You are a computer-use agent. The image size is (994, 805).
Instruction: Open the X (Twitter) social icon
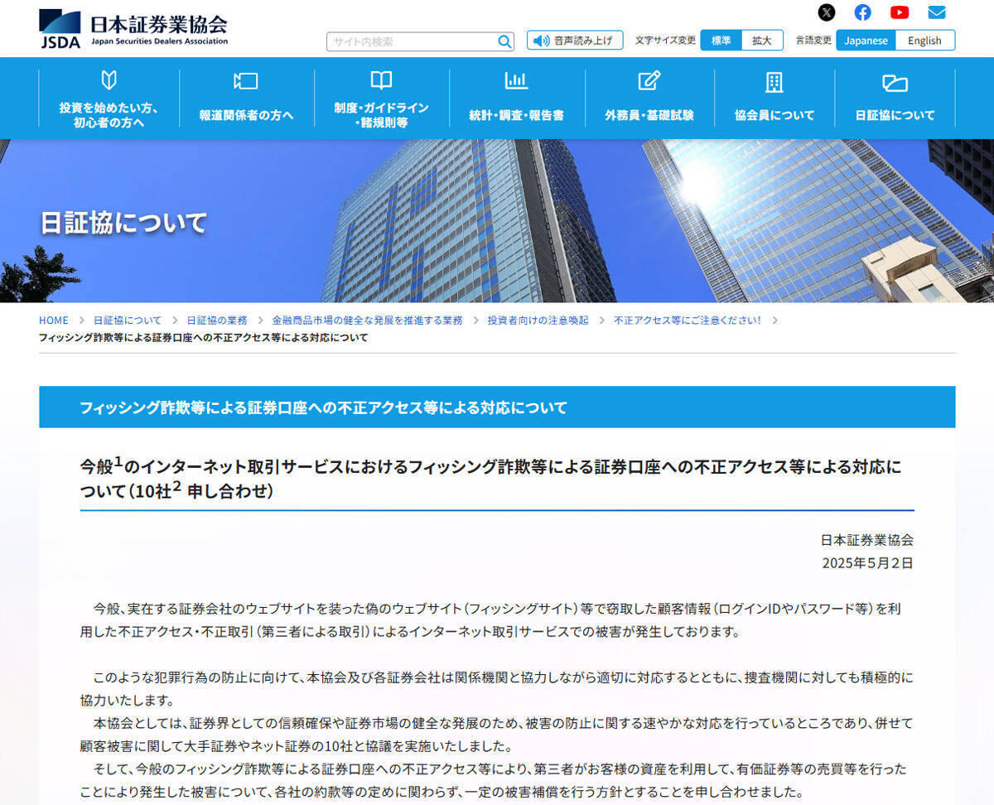tap(827, 12)
